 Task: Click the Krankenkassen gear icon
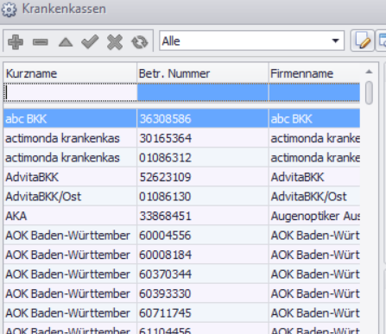click(x=9, y=9)
